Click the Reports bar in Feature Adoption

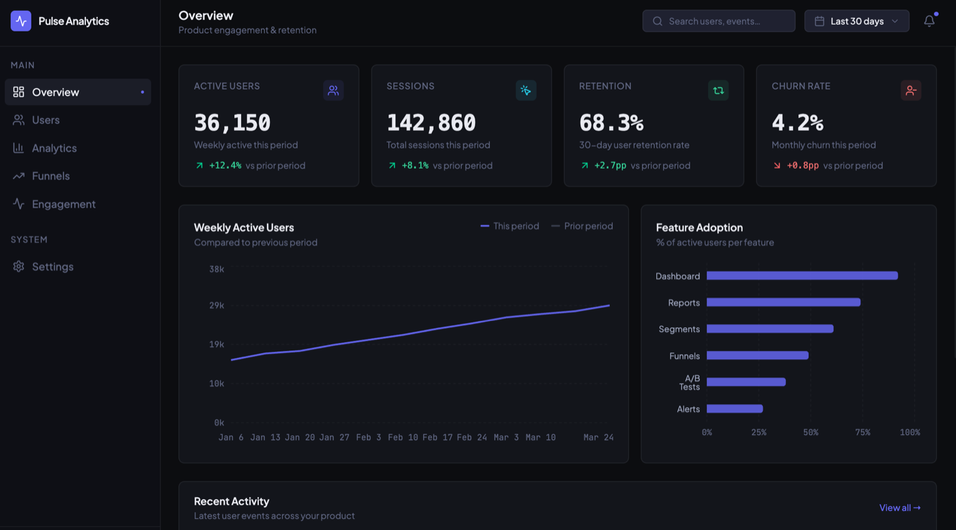pyautogui.click(x=783, y=303)
